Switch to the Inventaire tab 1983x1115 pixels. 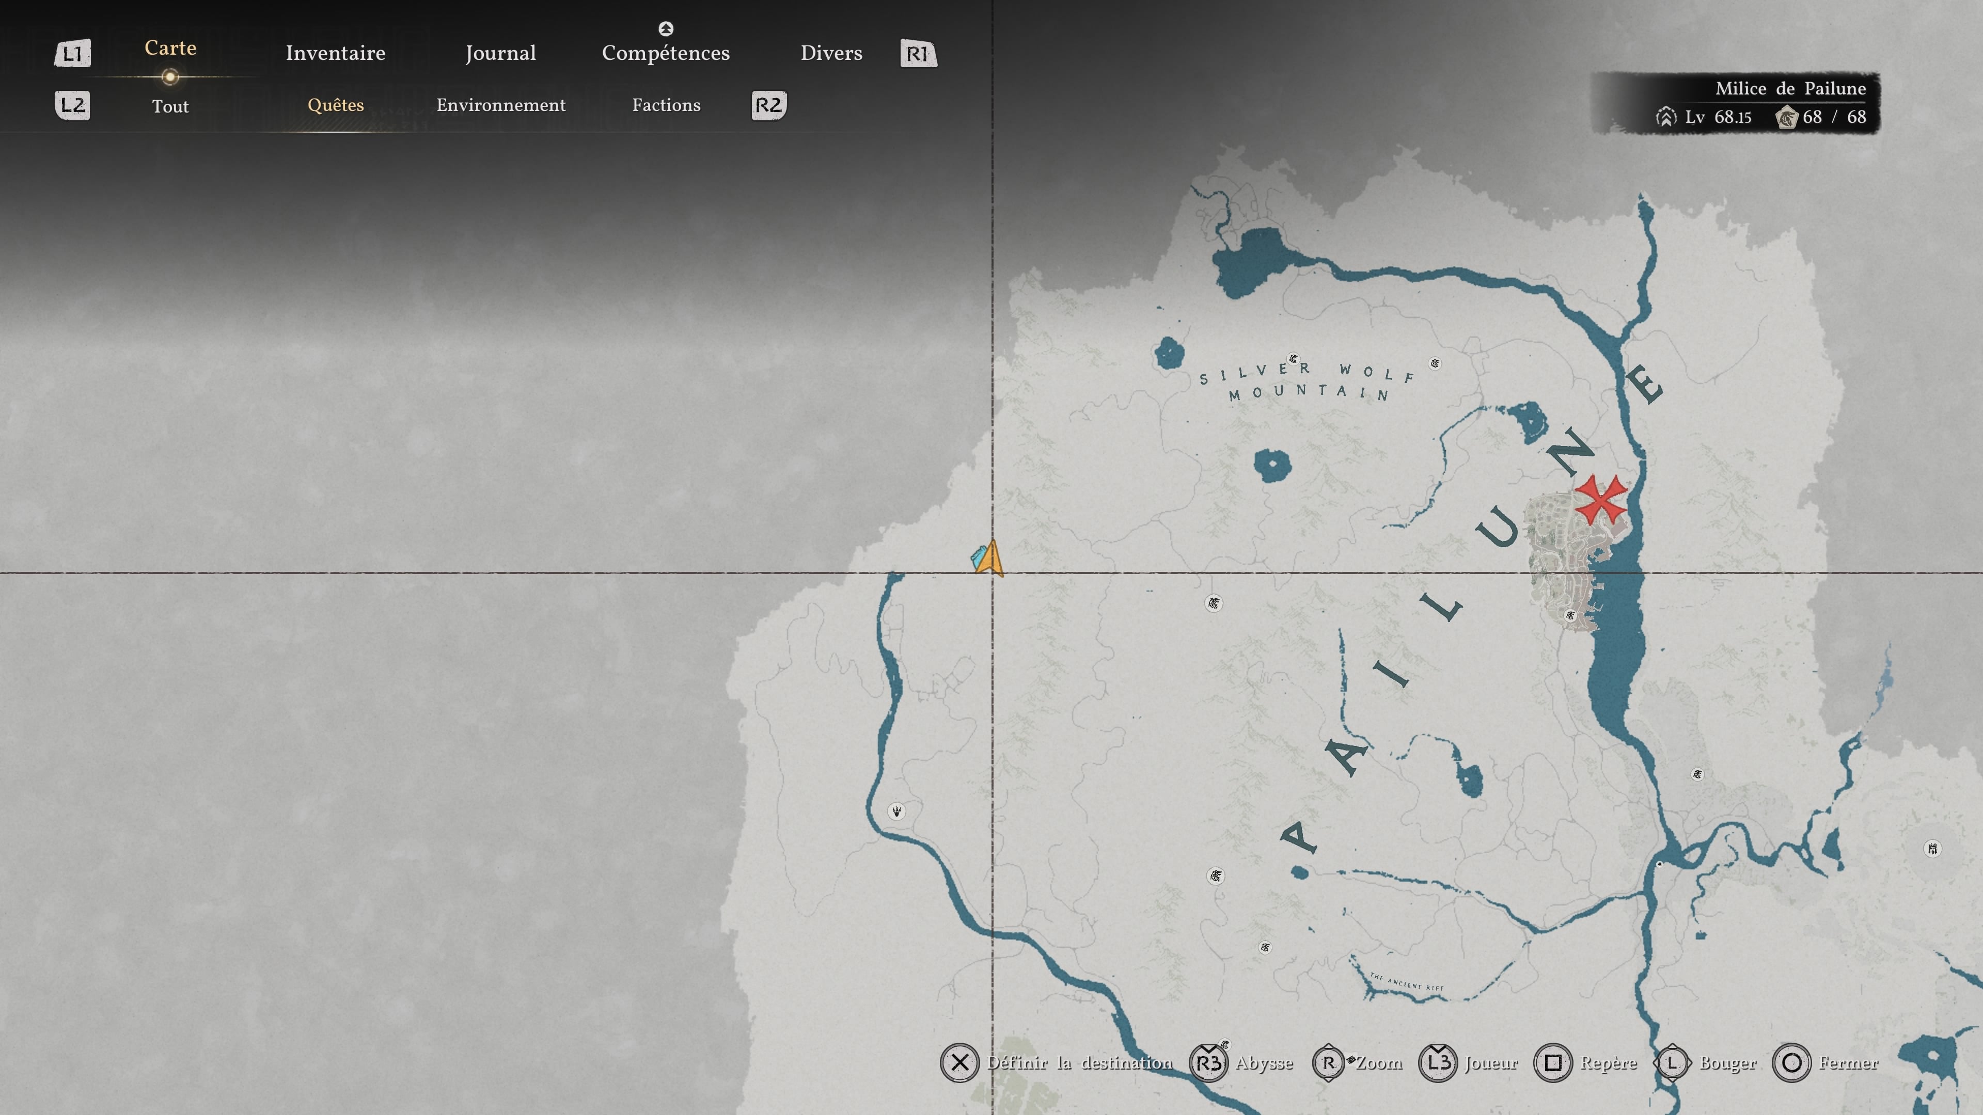click(x=336, y=53)
